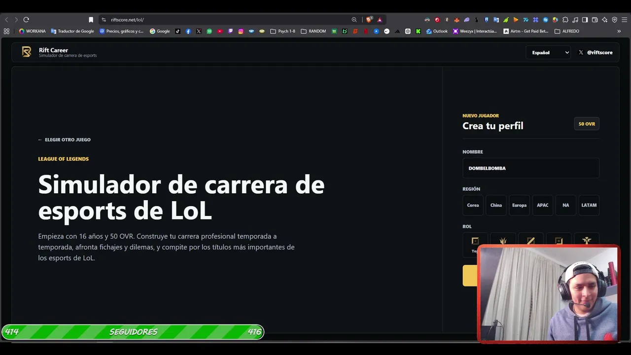The width and height of the screenshot is (631, 355).
Task: Go back with the browser back arrow
Action: coord(6,20)
